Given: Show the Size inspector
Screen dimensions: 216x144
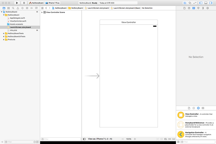Looking at the screenshot, I should (x=203, y=8).
